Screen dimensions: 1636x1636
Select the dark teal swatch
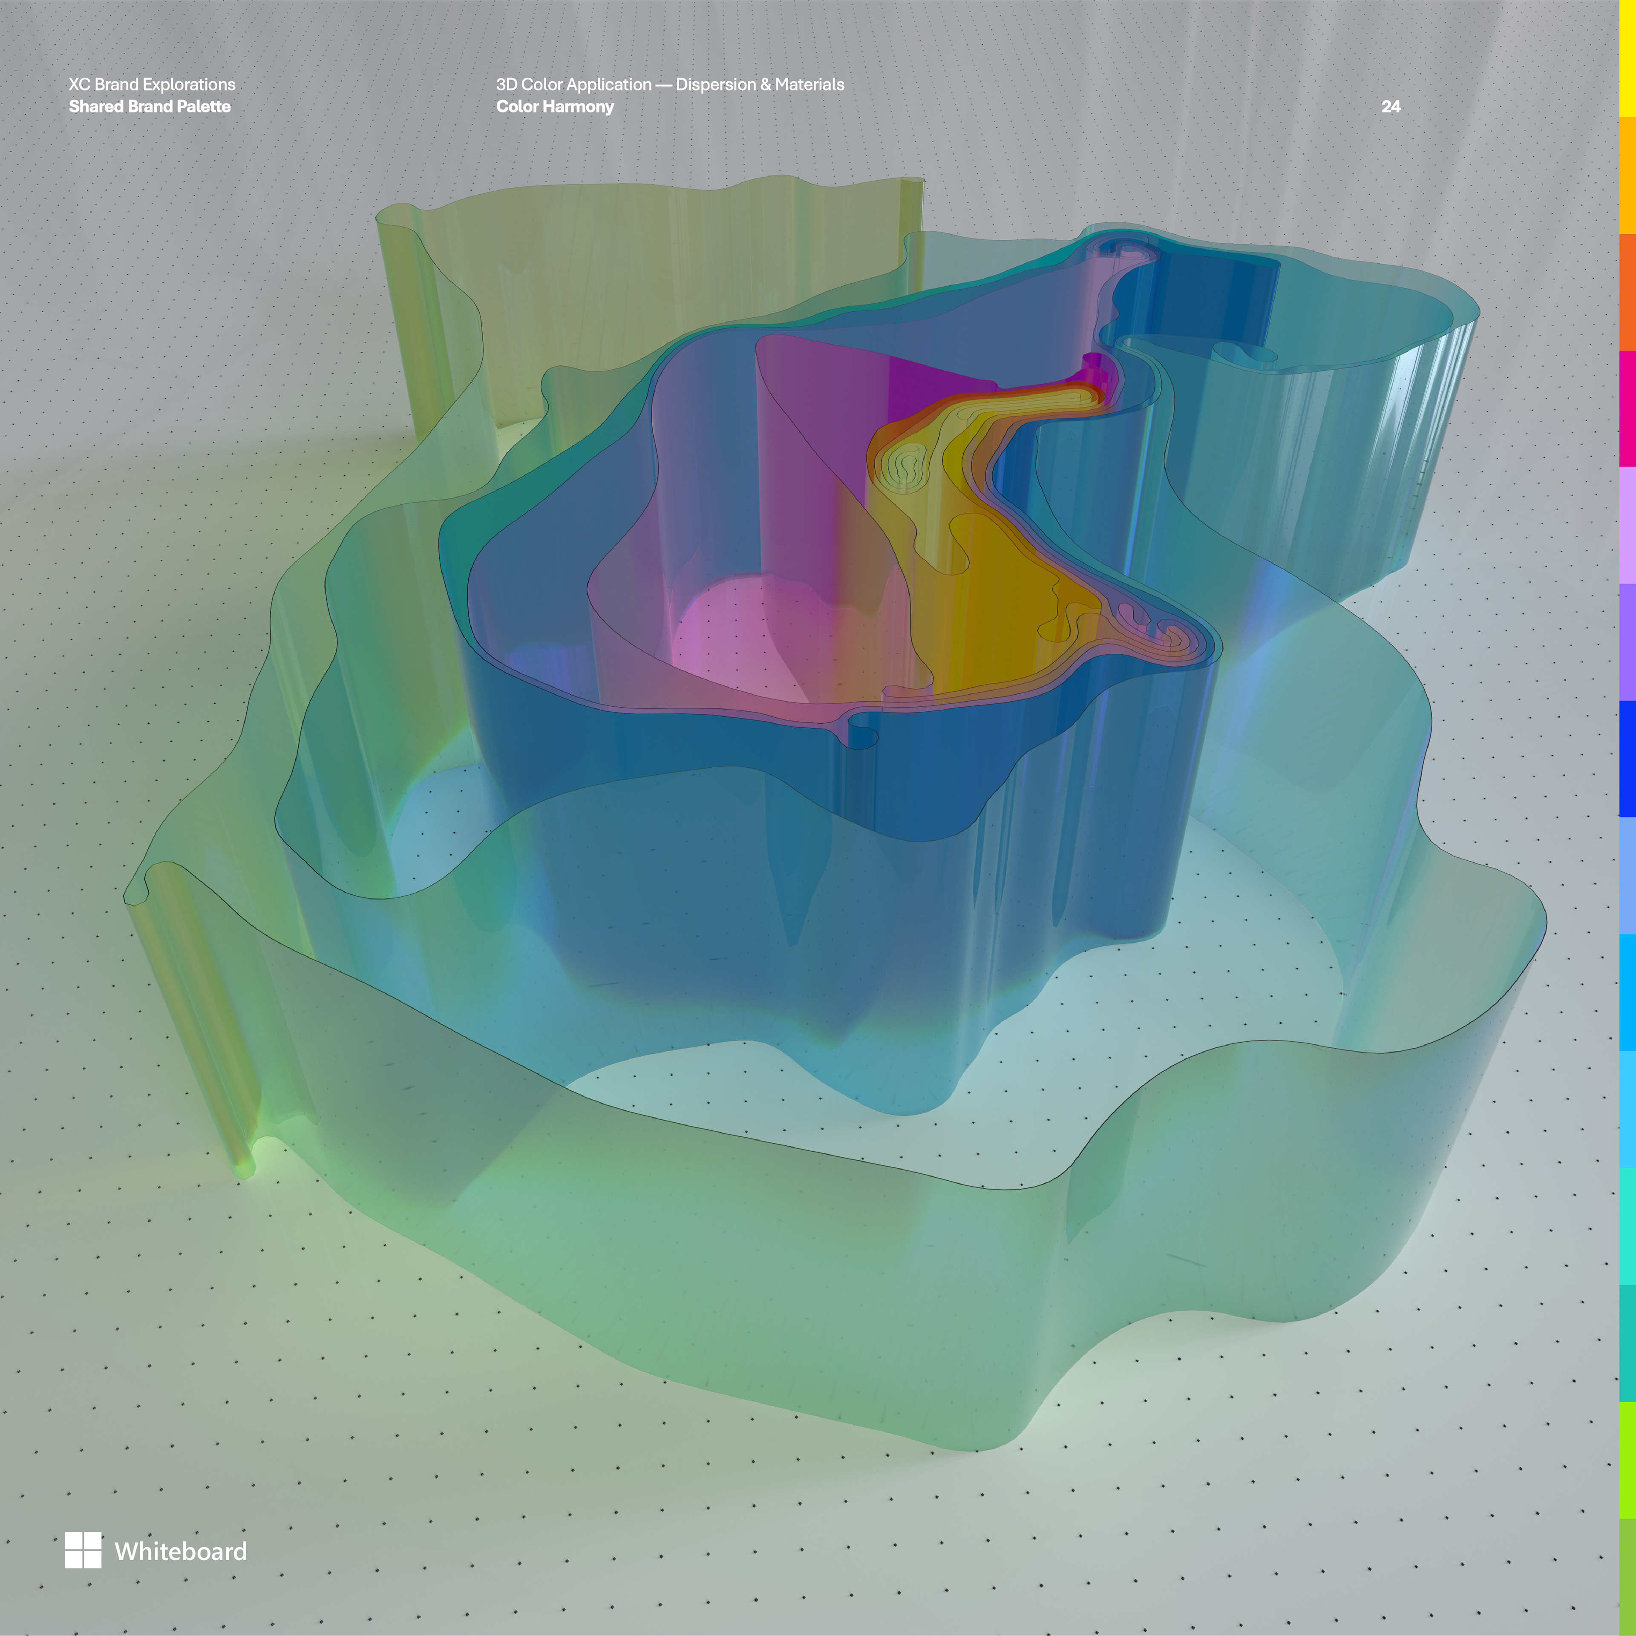pyautogui.click(x=1627, y=1343)
